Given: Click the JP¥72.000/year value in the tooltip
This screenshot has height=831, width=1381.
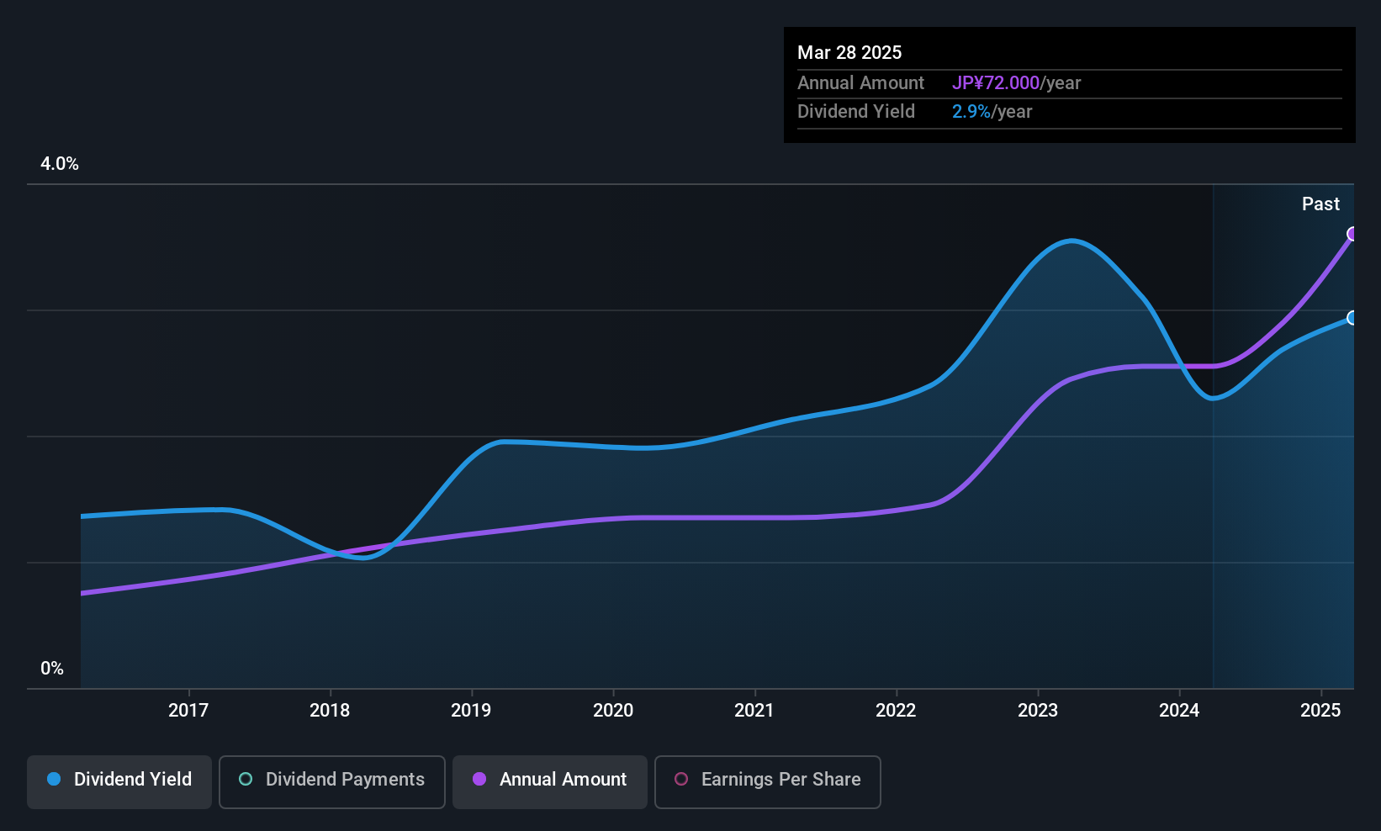Looking at the screenshot, I should pyautogui.click(x=1016, y=83).
